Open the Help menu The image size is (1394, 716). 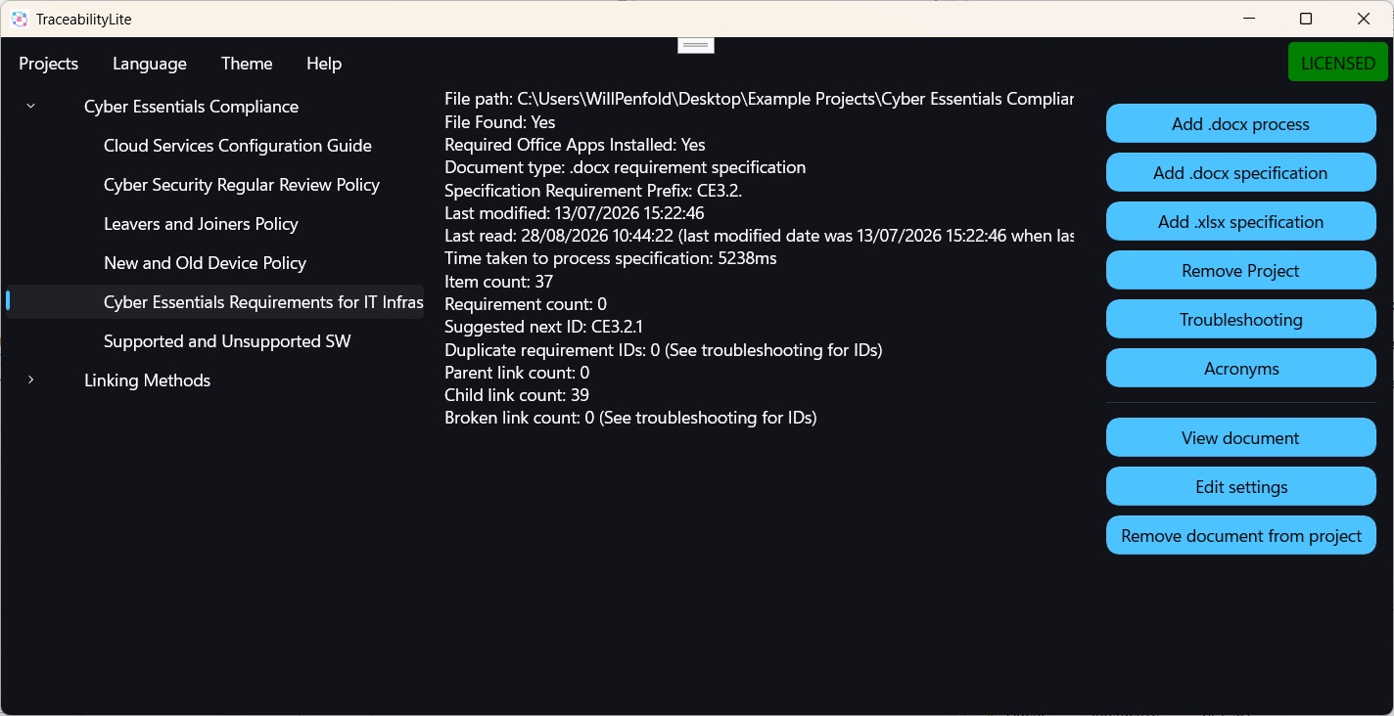[x=324, y=64]
